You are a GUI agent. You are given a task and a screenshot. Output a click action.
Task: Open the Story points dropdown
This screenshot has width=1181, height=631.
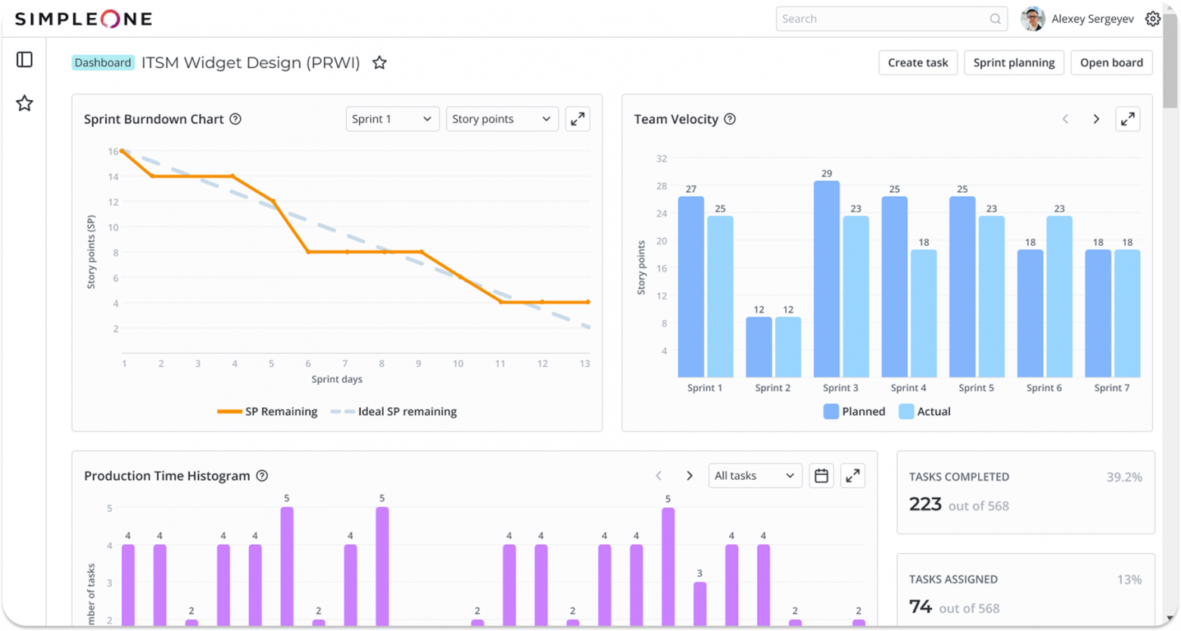[501, 119]
